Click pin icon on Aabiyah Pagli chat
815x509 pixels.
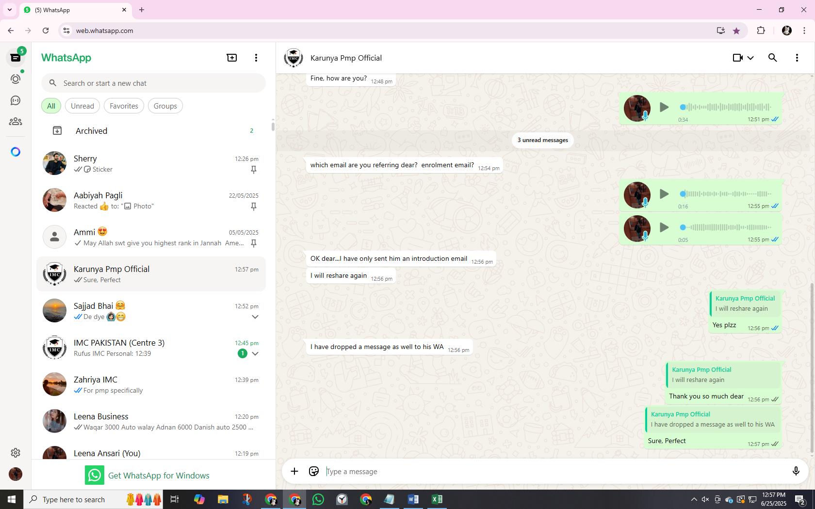click(253, 207)
